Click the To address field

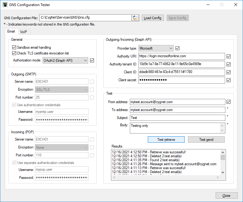point(177,110)
